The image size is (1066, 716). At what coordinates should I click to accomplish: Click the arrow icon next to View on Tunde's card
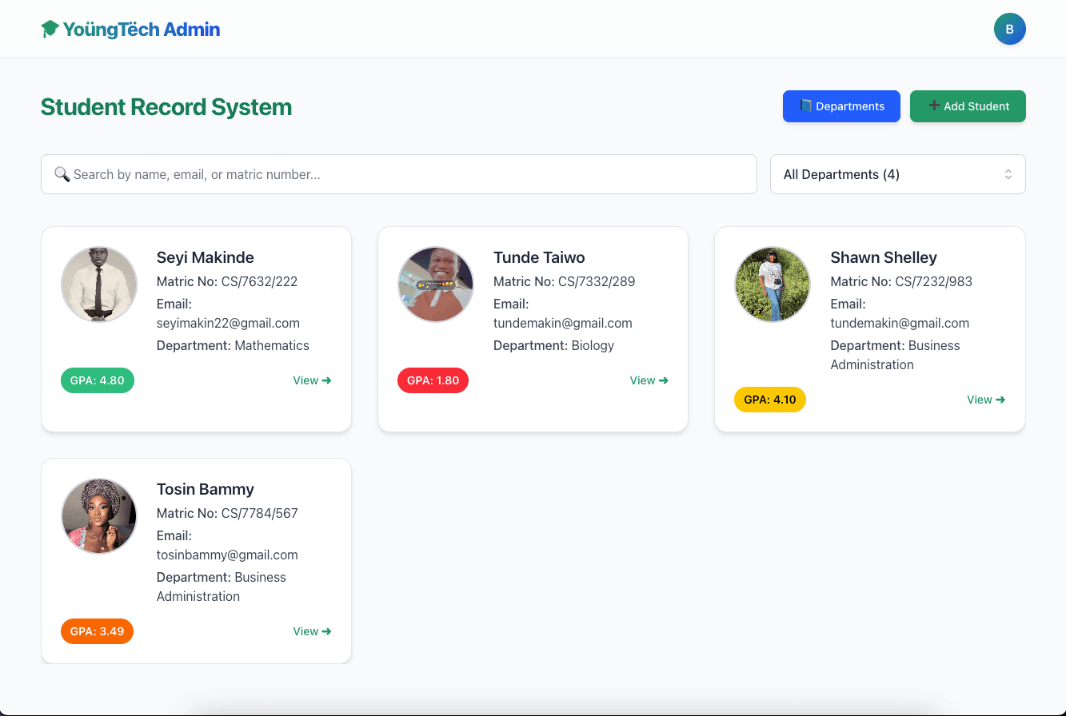[x=664, y=380]
